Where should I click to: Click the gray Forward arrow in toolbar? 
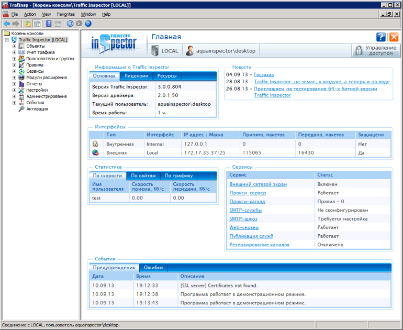[x=16, y=24]
